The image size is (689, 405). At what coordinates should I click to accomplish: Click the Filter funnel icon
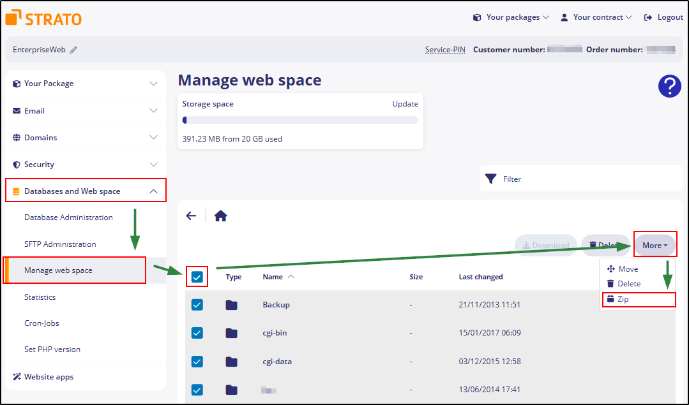tap(490, 179)
